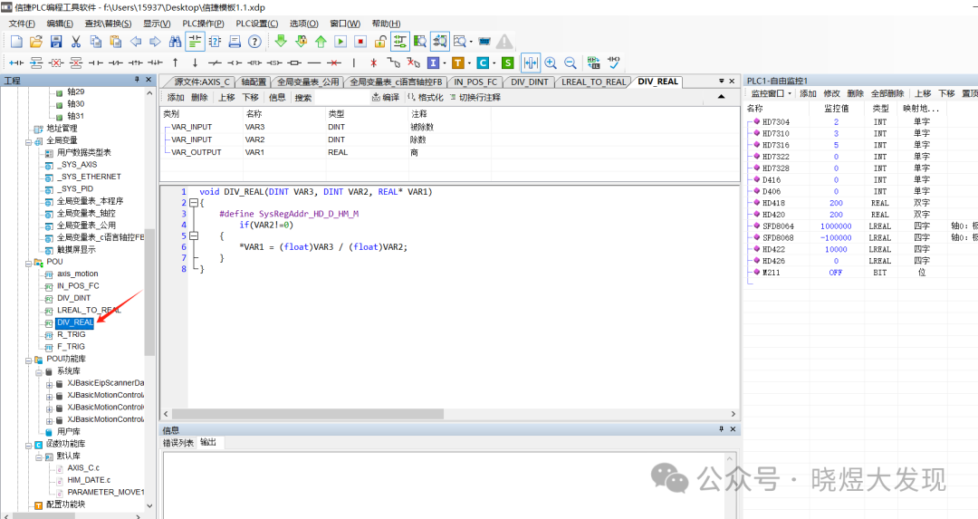Select HIM_DATE.c in 默认库
Viewport: 978px width, 519px height.
pyautogui.click(x=89, y=480)
